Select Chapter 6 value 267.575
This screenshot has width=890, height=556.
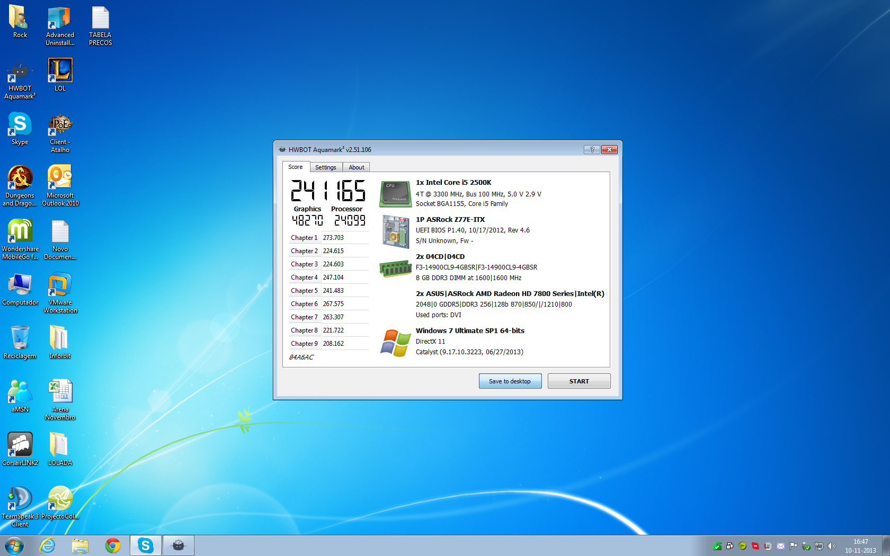click(333, 304)
